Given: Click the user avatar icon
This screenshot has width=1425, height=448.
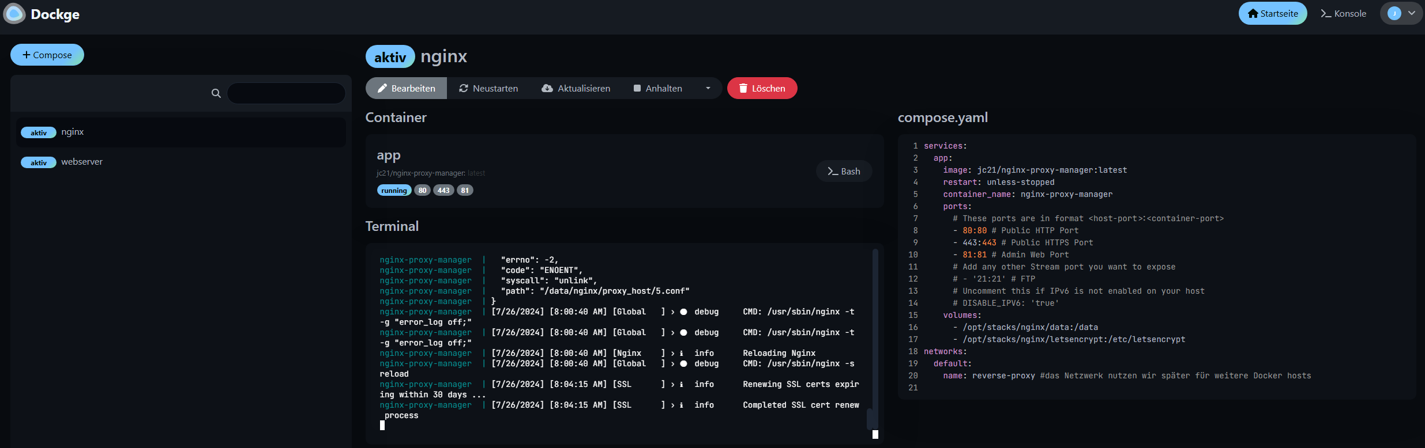Looking at the screenshot, I should [x=1394, y=13].
